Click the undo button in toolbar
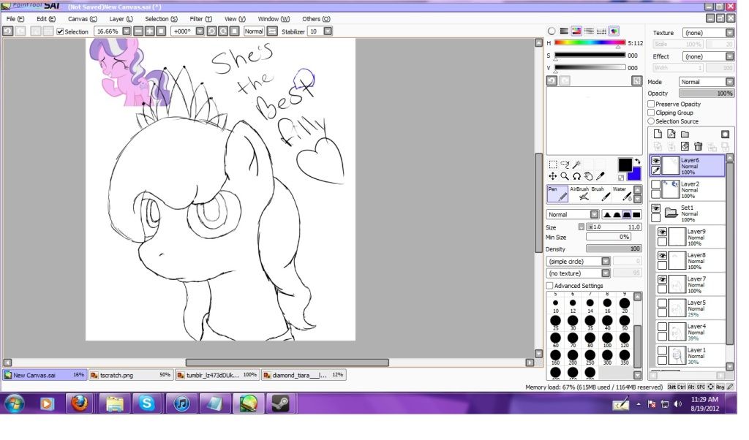The image size is (749, 440). point(7,31)
